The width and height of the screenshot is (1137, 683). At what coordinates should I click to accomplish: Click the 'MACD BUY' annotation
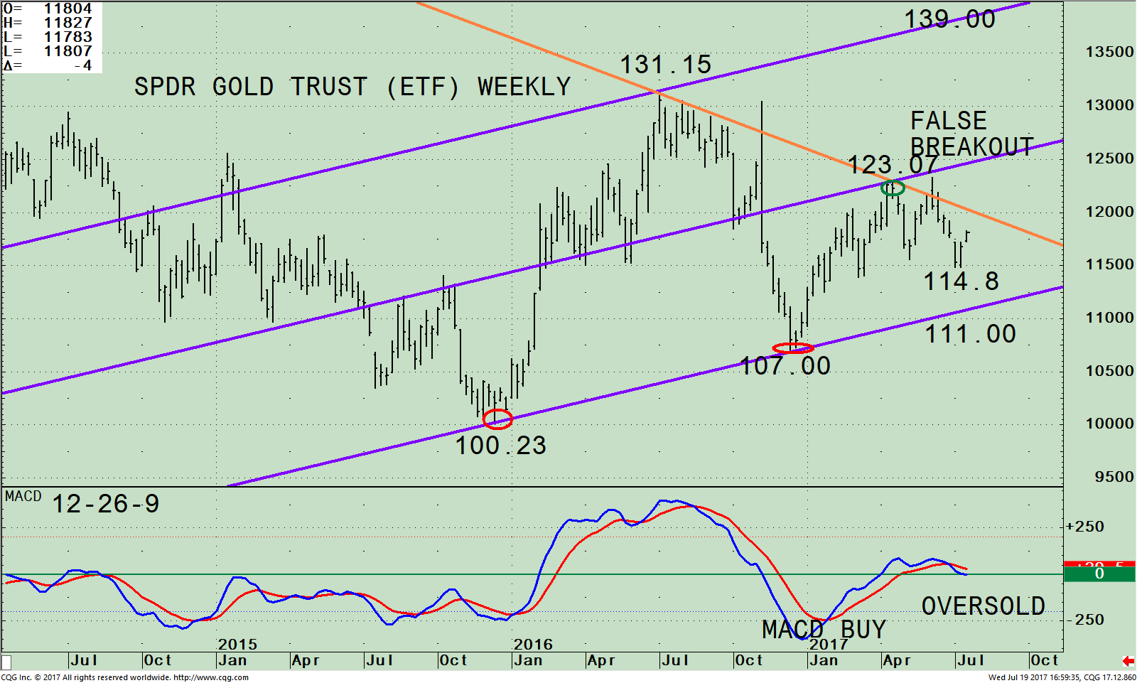click(824, 630)
